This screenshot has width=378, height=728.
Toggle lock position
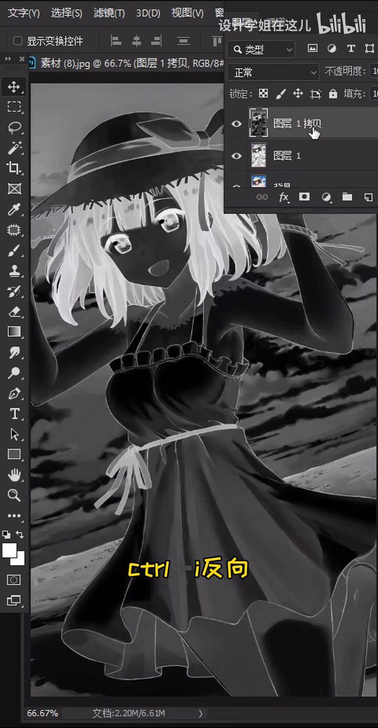pos(298,93)
